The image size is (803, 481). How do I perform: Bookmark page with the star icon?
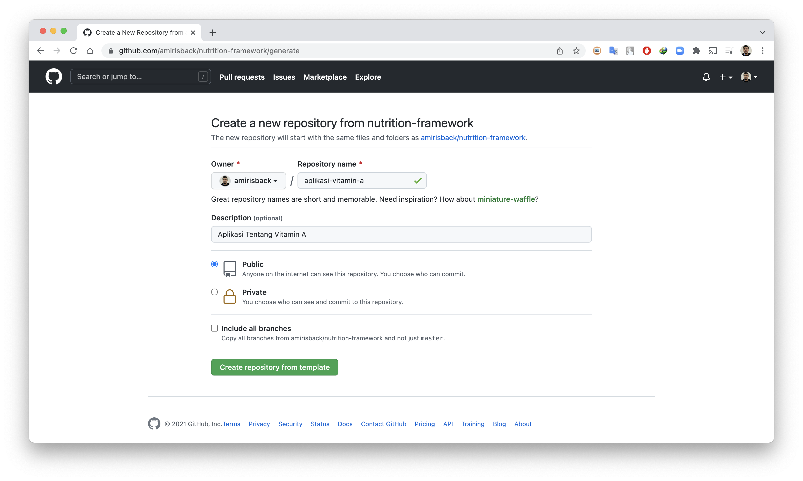(576, 51)
